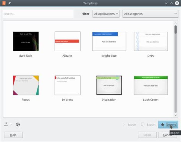Close the Templates dialog

[x=177, y=3]
